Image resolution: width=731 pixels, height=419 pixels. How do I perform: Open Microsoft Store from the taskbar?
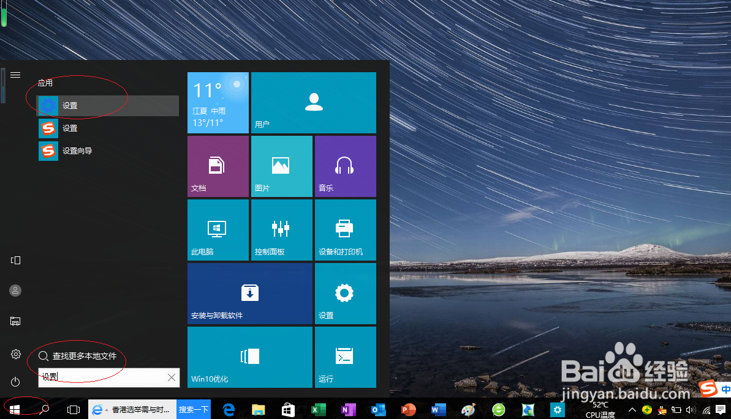(288, 410)
